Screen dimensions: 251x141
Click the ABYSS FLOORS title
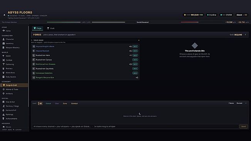[20, 12]
